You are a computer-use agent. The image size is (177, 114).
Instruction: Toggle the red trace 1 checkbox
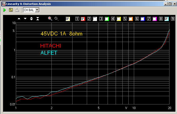(x=83, y=19)
